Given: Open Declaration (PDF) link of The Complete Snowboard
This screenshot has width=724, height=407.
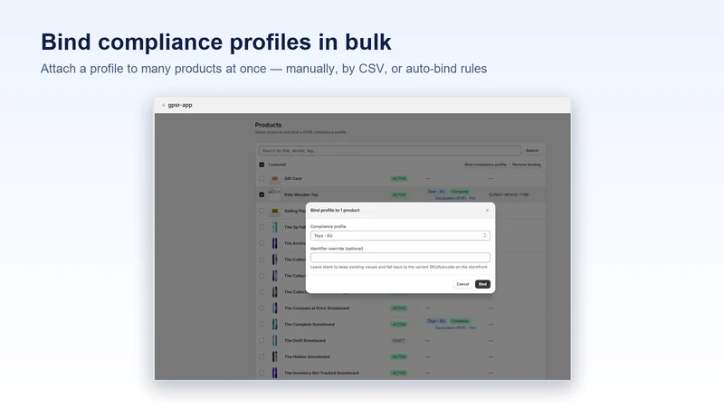Looking at the screenshot, I should coord(455,328).
